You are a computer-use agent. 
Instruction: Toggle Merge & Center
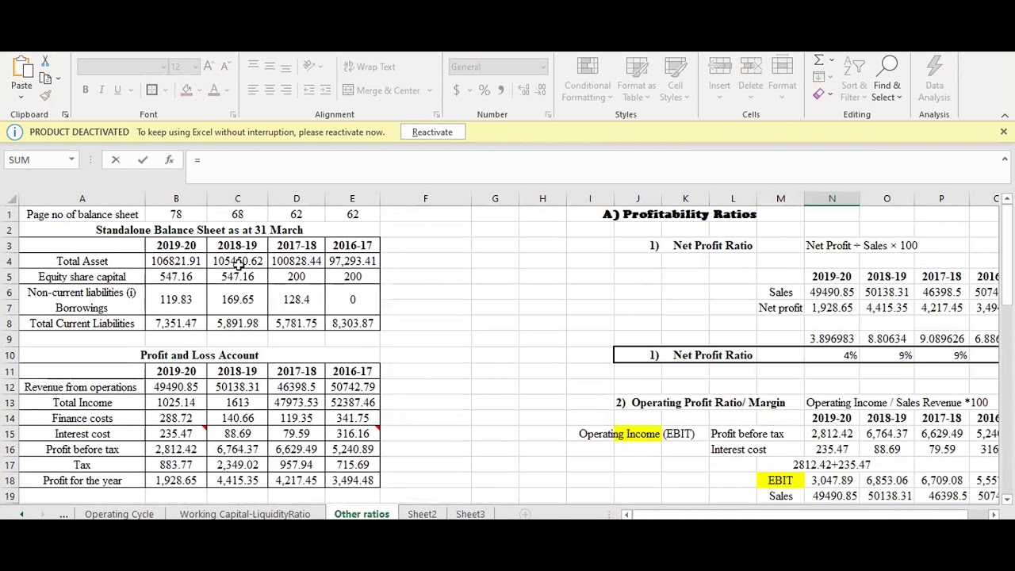tap(382, 90)
